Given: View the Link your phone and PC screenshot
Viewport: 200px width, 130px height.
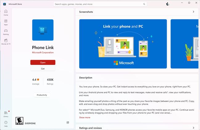Looking at the screenshot, I should click(123, 44).
